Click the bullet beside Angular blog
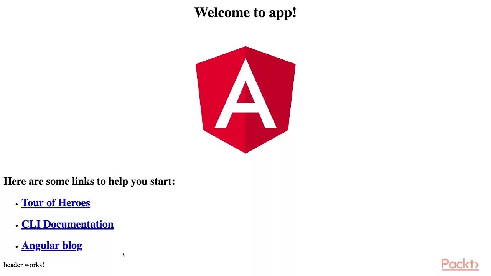Screen dimensions: 491x276 tap(16, 247)
